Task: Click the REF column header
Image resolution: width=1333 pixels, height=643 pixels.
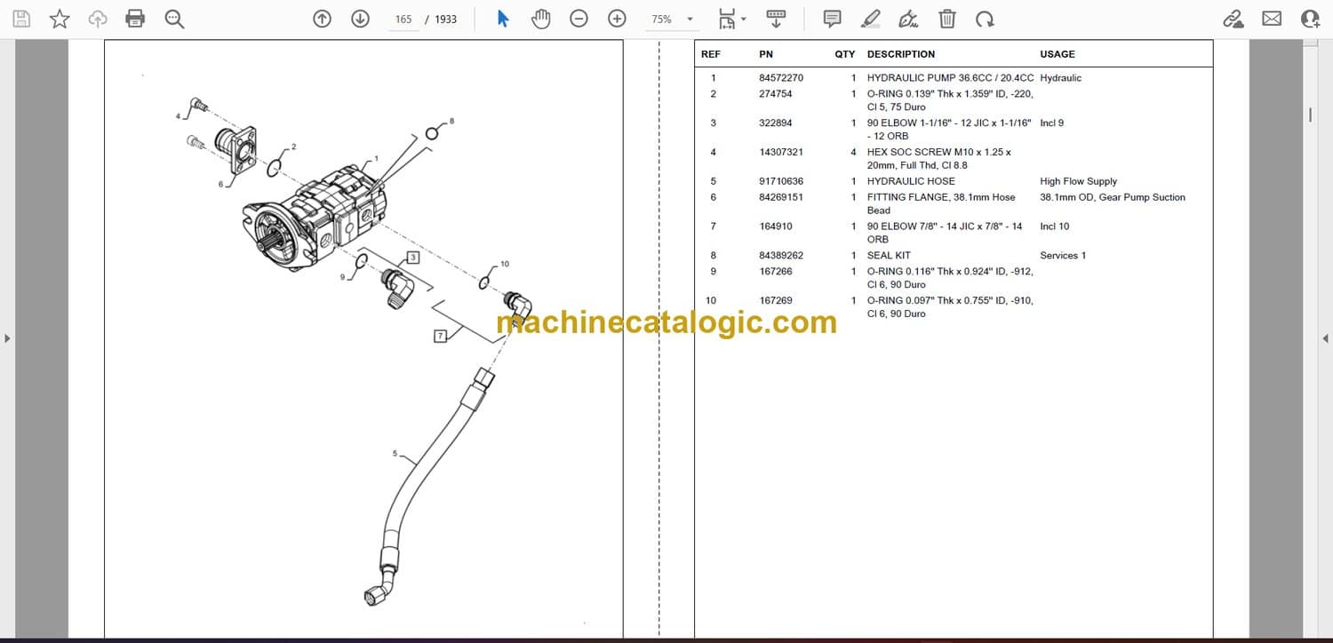Action: [711, 54]
